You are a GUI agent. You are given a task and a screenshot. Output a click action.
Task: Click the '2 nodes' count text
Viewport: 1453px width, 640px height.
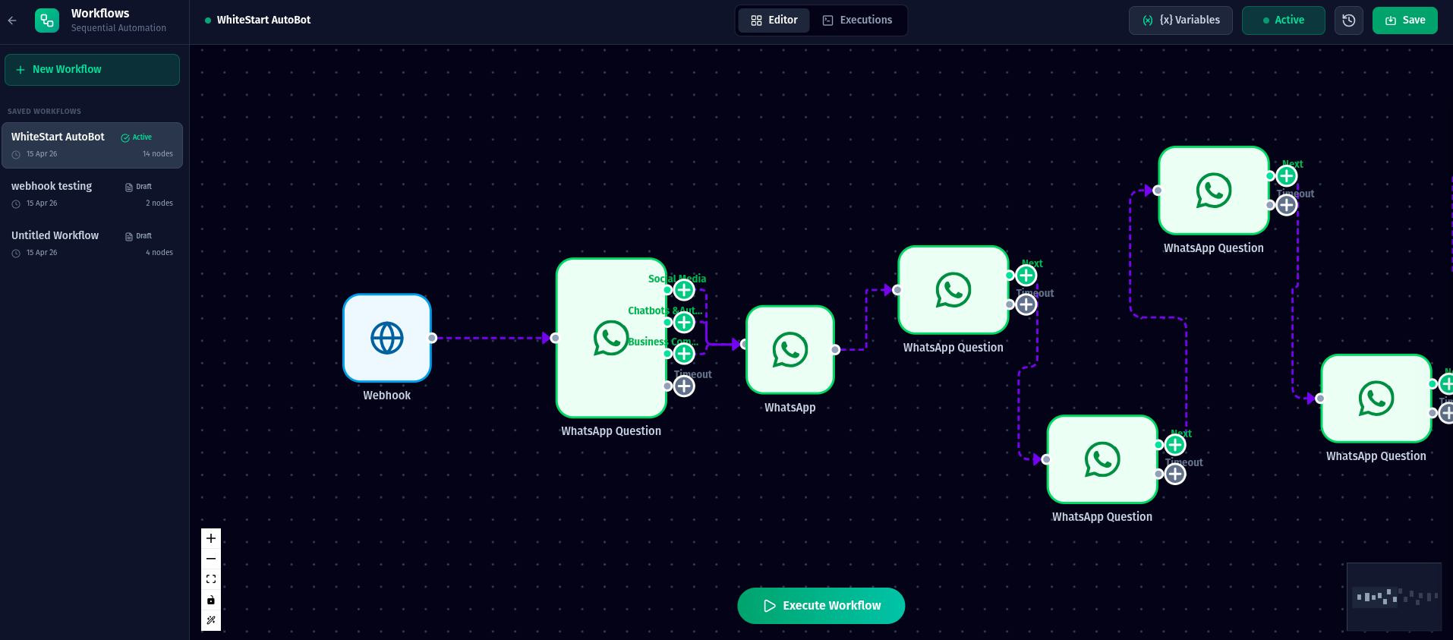pyautogui.click(x=159, y=203)
